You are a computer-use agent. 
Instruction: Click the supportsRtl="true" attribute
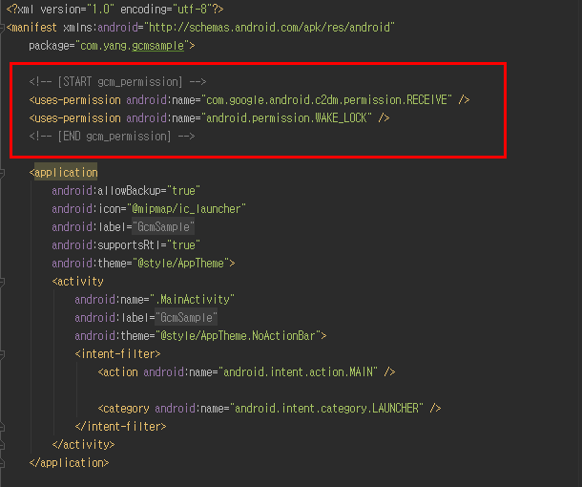(x=126, y=245)
